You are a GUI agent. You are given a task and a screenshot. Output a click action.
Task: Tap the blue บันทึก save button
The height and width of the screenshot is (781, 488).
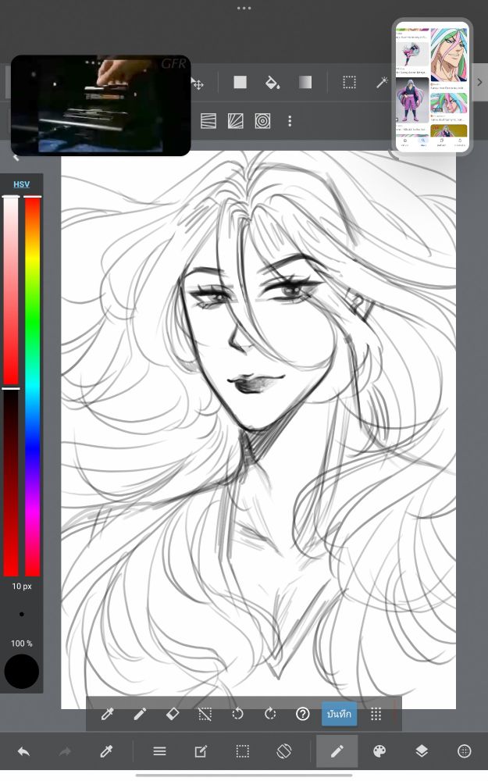tap(339, 714)
